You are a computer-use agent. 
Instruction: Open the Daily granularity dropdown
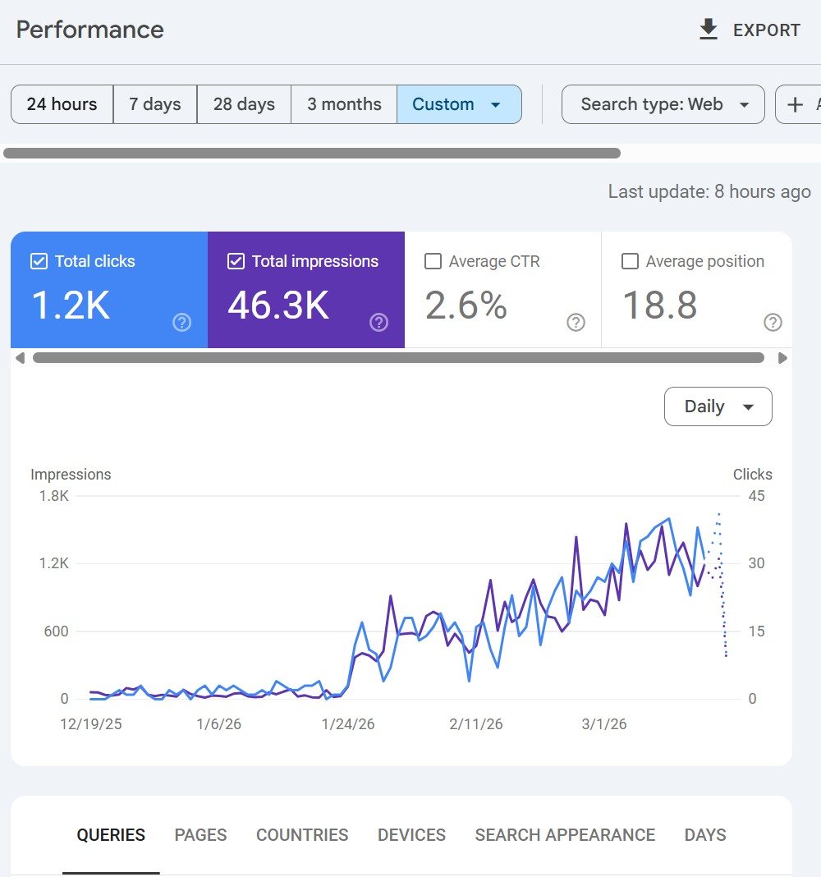(718, 406)
